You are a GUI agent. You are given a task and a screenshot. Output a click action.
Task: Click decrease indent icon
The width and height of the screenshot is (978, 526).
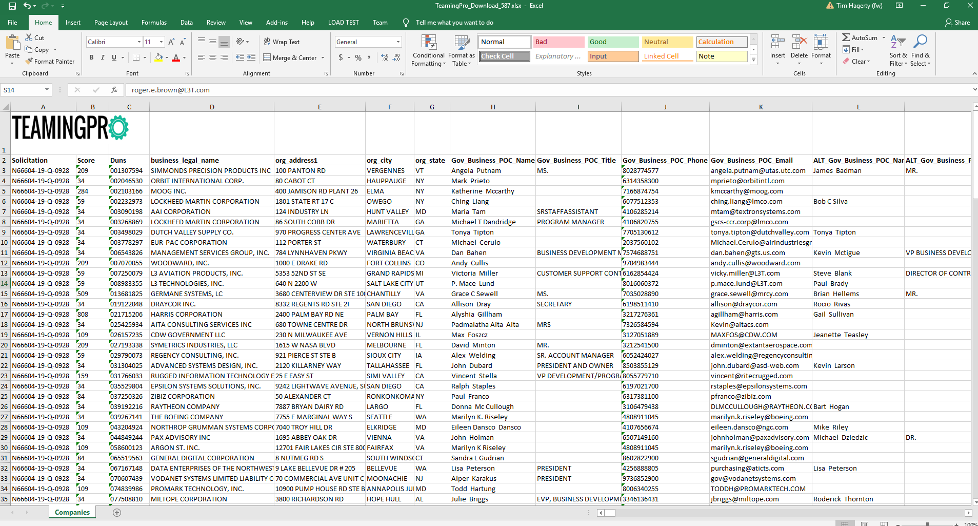240,57
